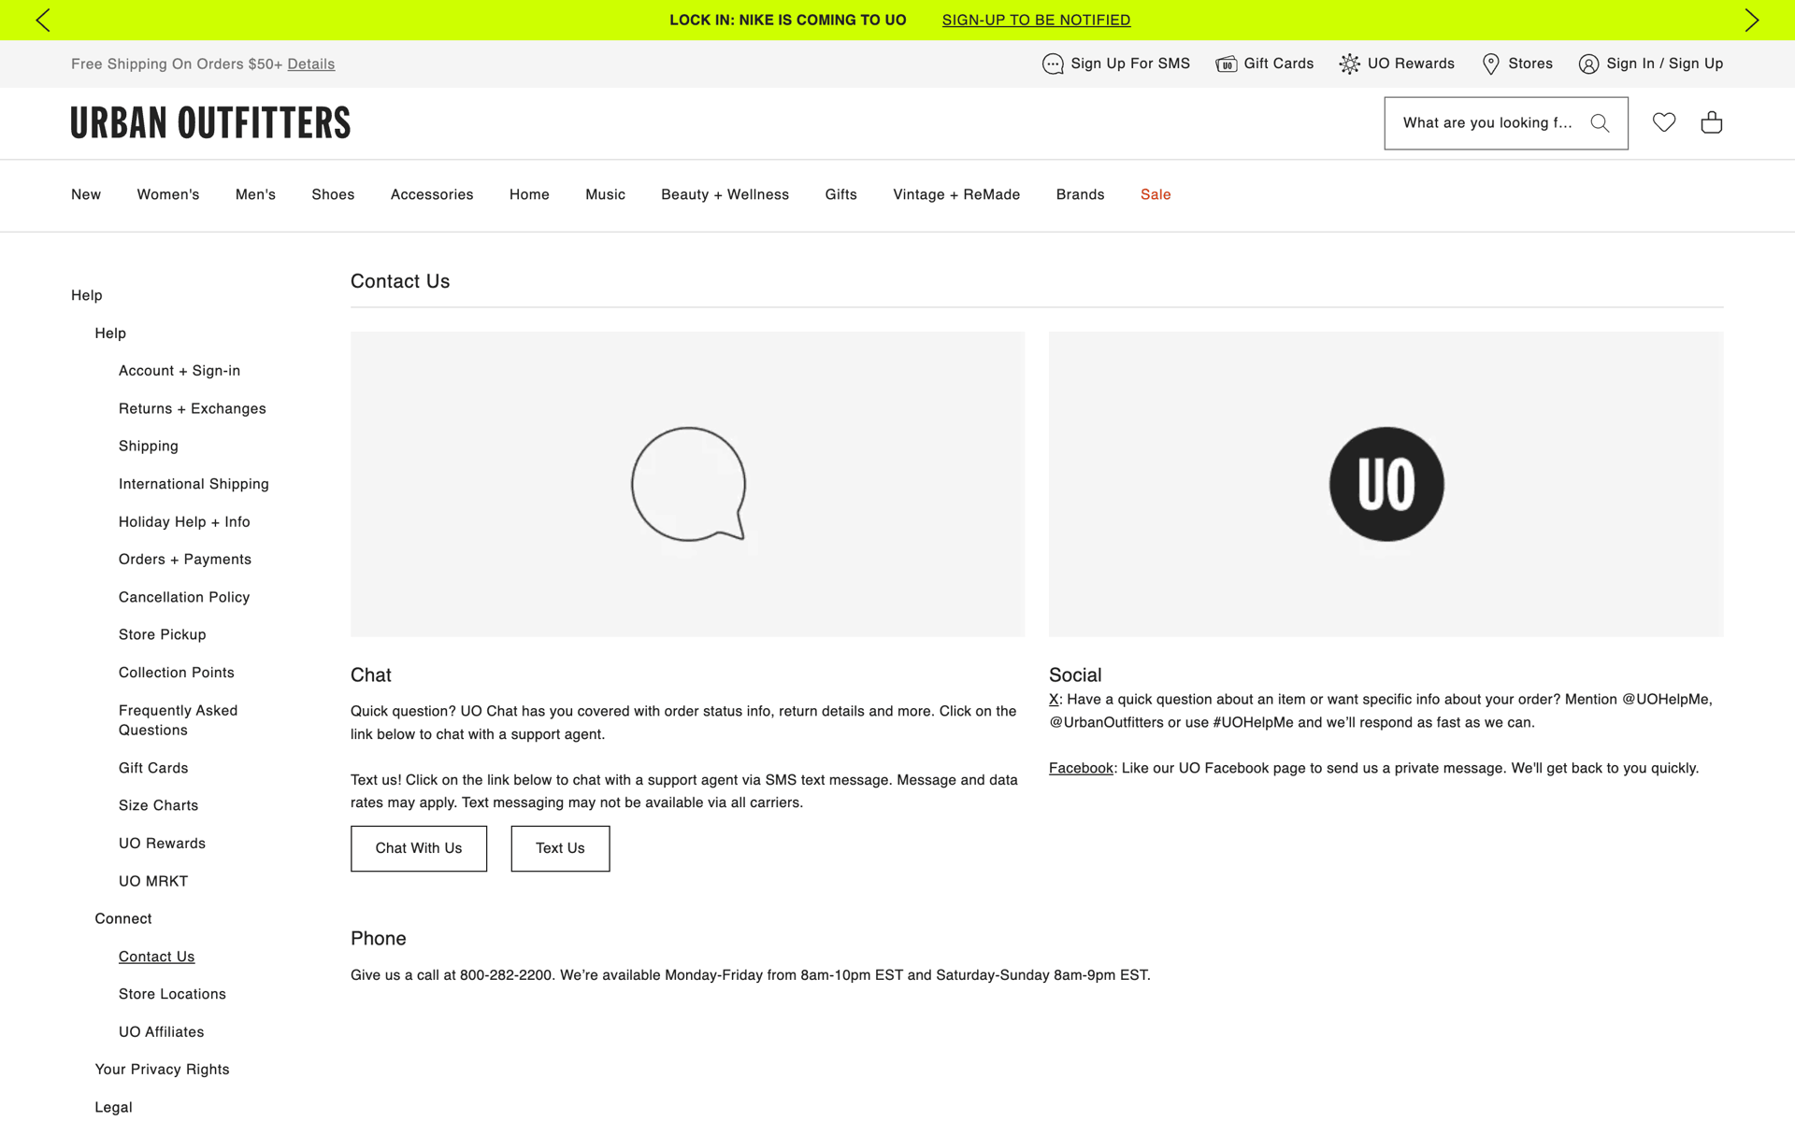Open Gift Cards header link
This screenshot has height=1121, width=1795.
point(1278,64)
